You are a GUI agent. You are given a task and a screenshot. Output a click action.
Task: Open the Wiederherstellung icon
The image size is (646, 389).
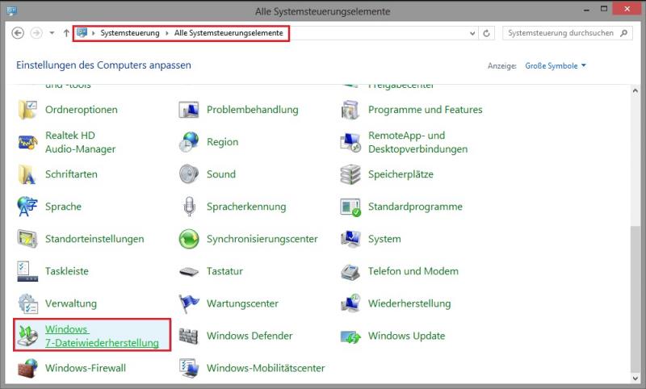pos(350,303)
